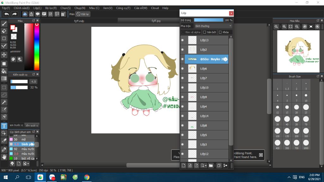Select brush size preset 25
324x182 pixels.
[x=306, y=109]
